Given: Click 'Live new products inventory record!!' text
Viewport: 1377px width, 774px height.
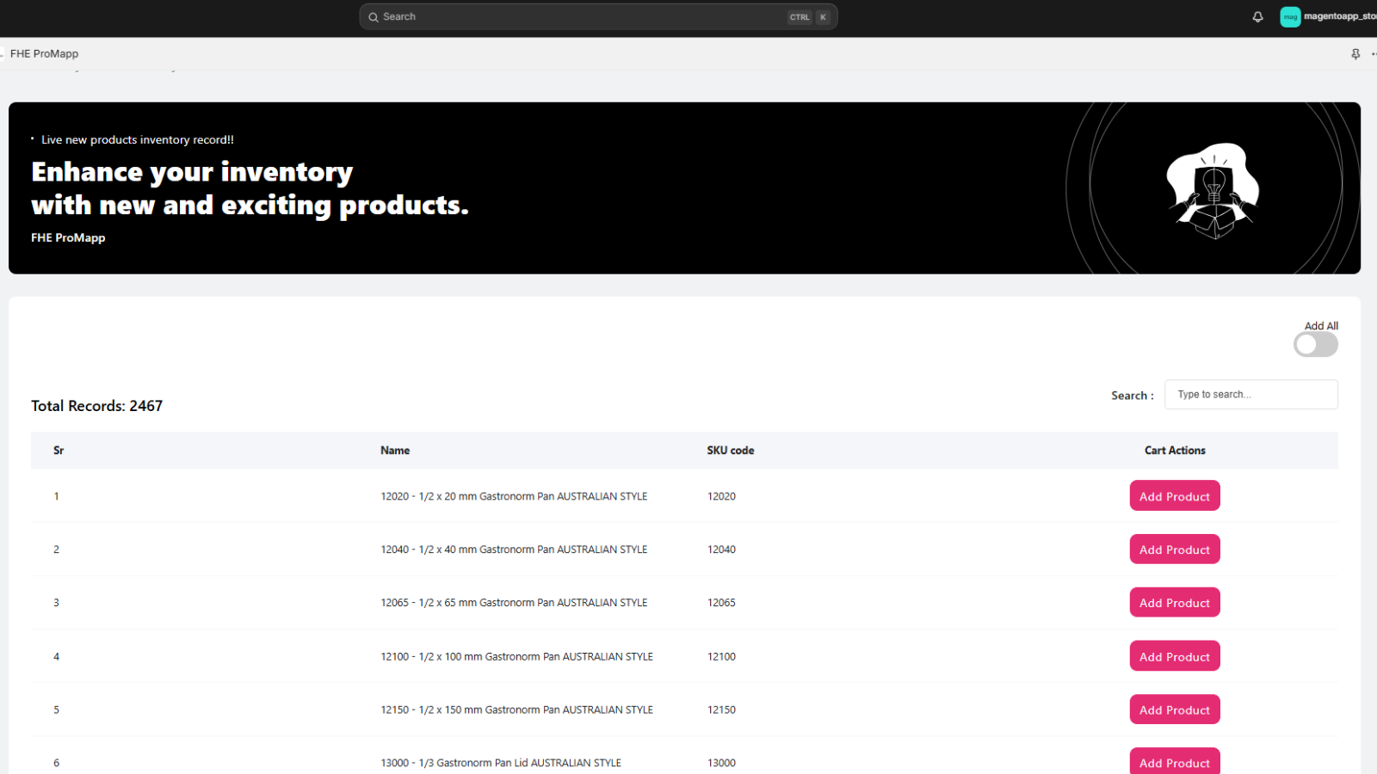Looking at the screenshot, I should [138, 139].
